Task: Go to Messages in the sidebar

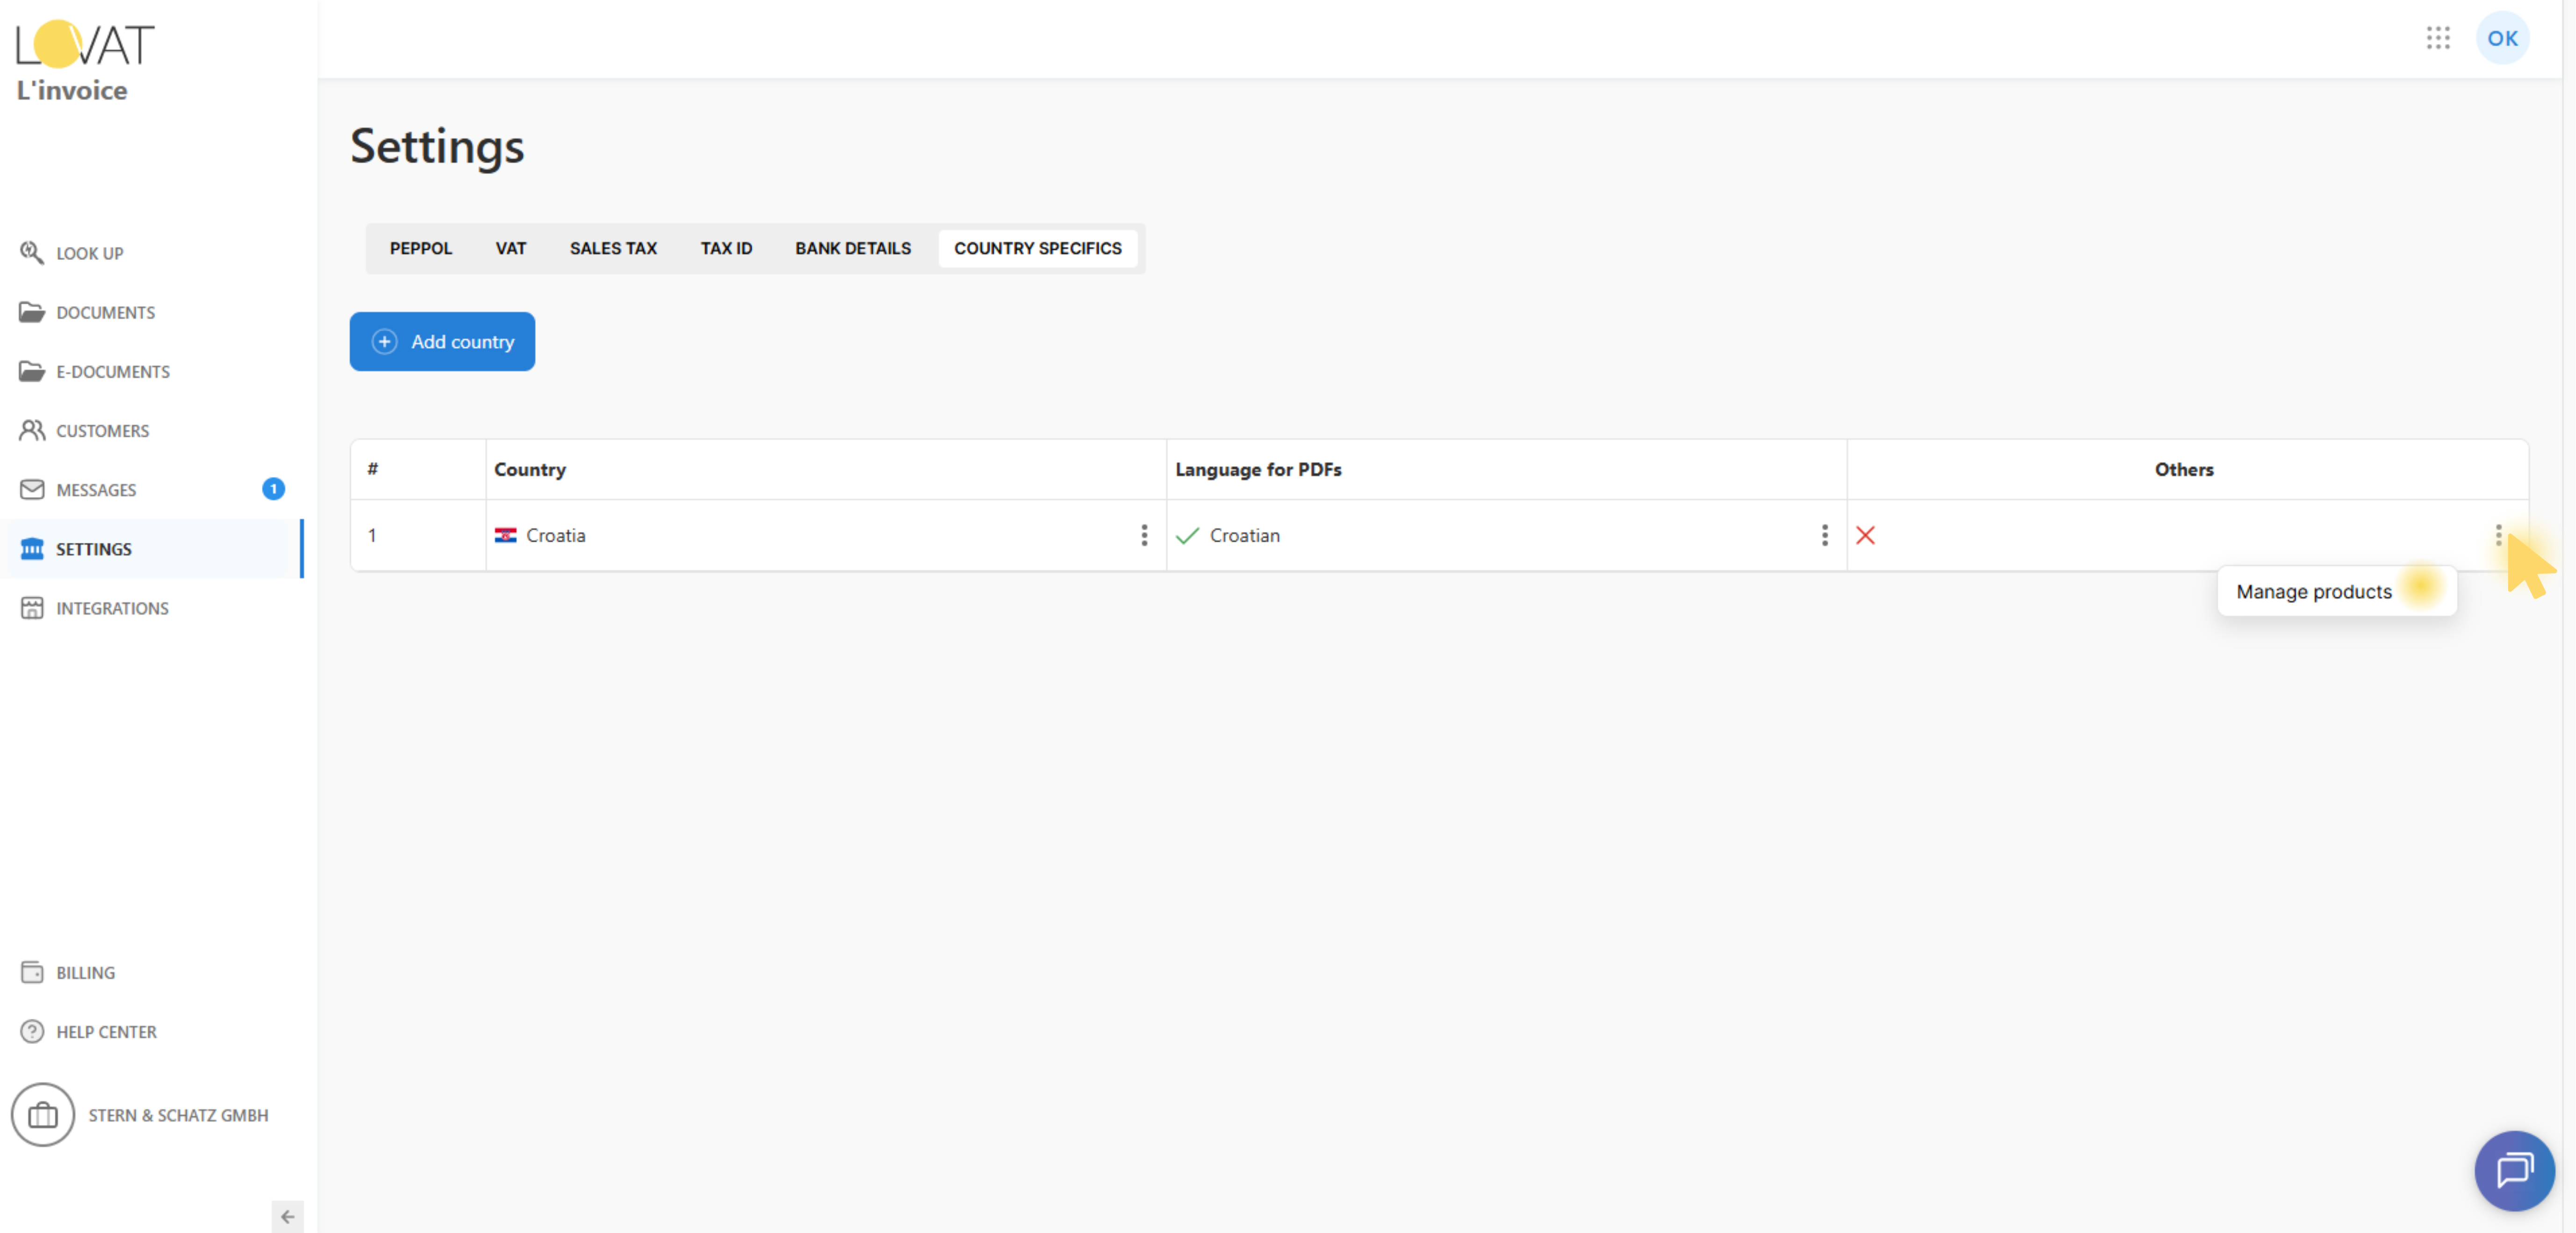Action: click(x=96, y=489)
